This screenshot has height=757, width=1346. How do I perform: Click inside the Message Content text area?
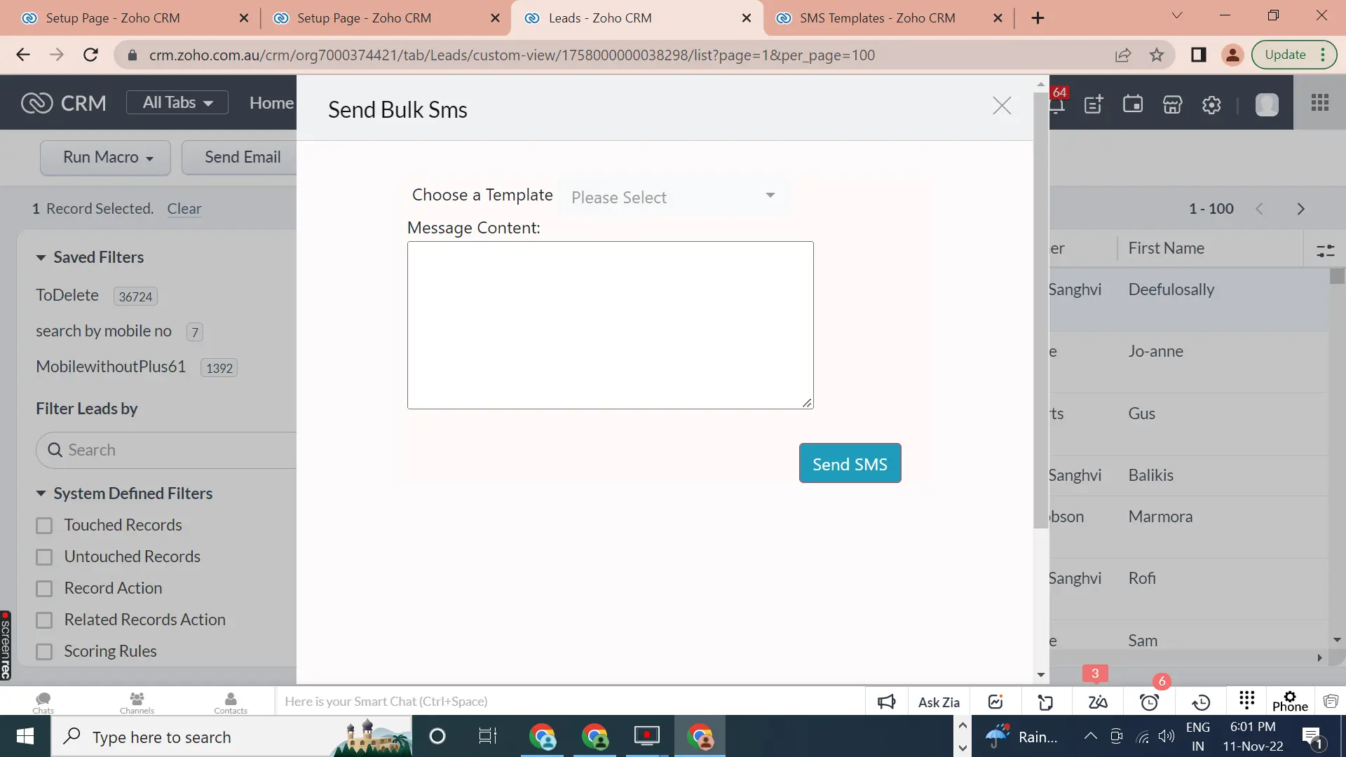pos(610,325)
